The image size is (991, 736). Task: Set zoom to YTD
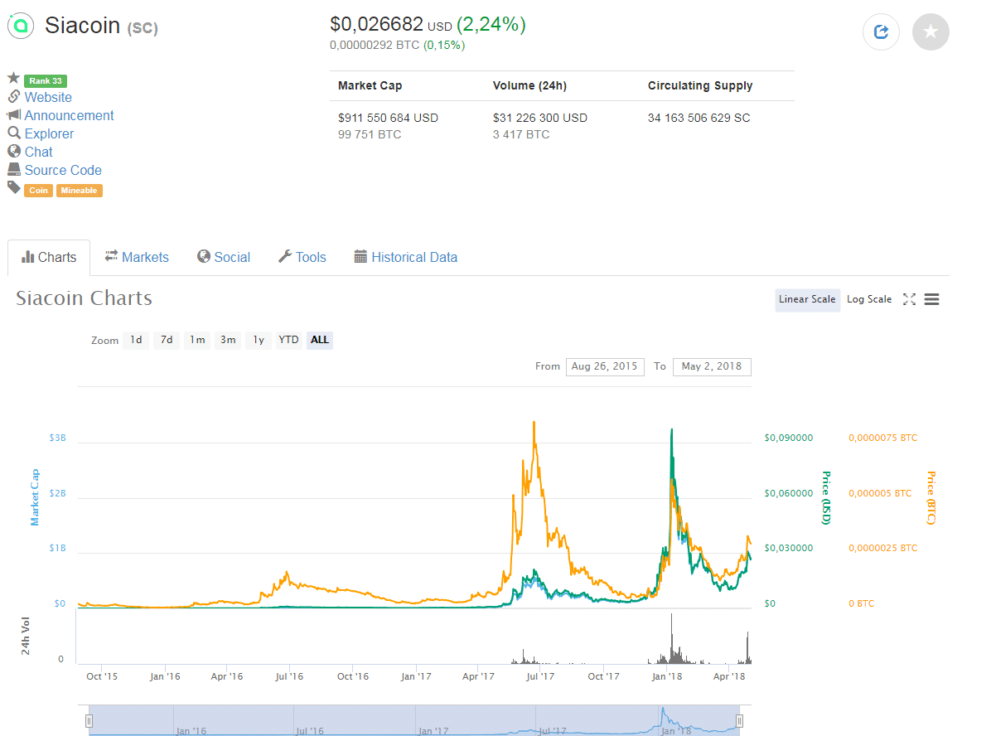coord(289,340)
